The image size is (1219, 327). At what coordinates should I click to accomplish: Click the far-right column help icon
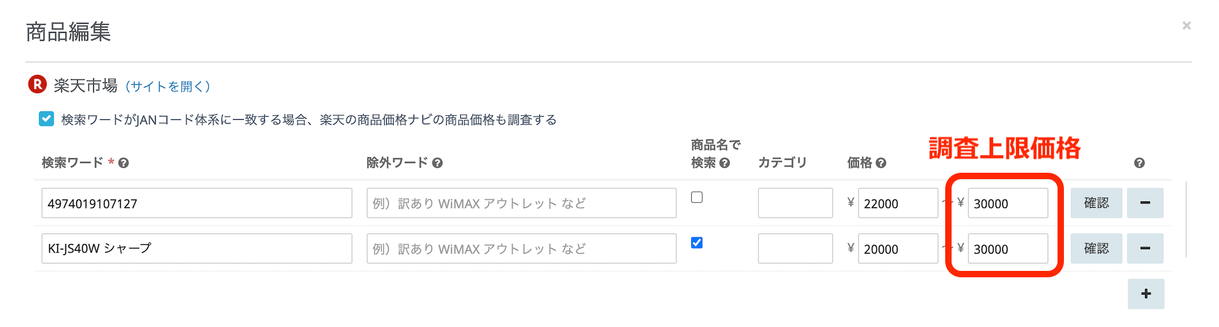tap(1139, 163)
